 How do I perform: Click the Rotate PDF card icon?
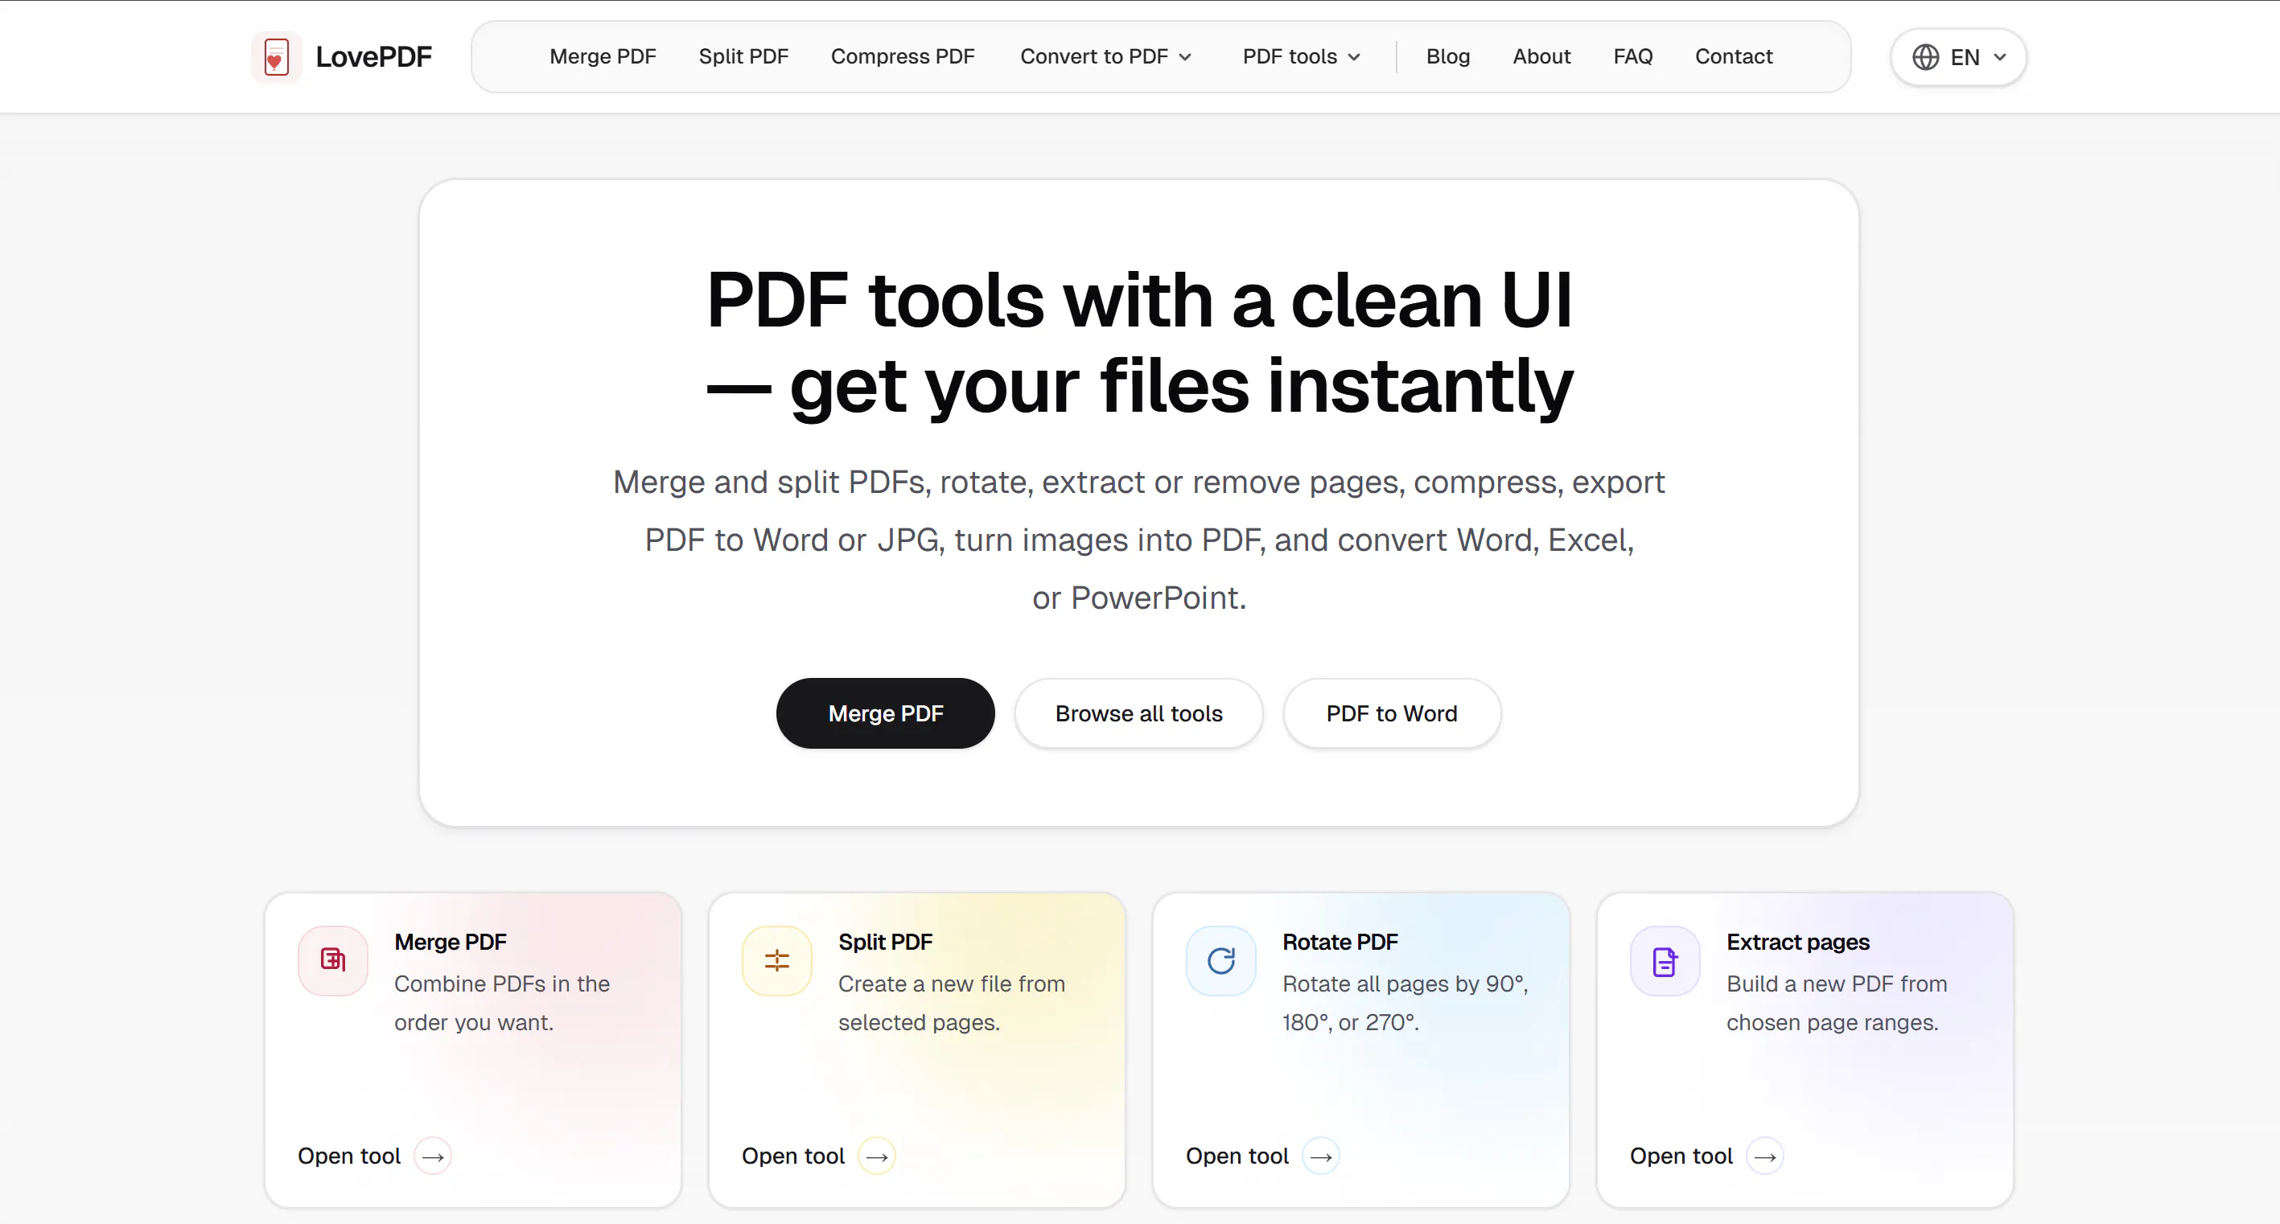point(1221,960)
